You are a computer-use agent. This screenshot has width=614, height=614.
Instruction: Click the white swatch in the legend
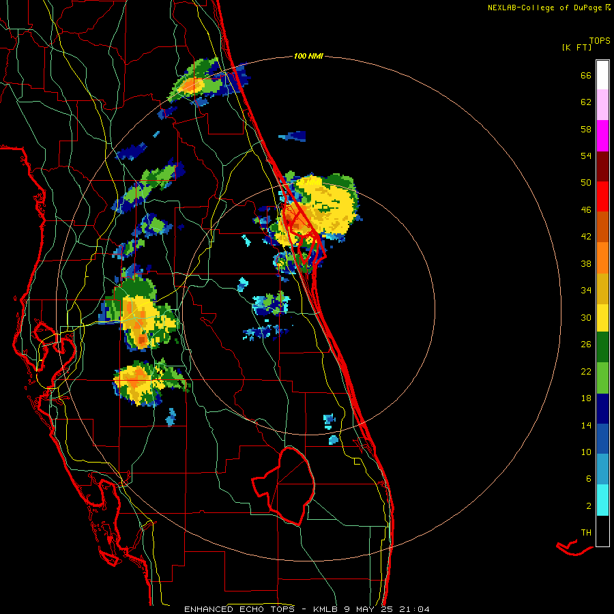point(602,75)
